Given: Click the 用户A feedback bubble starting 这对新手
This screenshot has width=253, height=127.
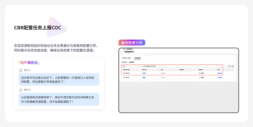Looking at the screenshot, I should pyautogui.click(x=59, y=79).
